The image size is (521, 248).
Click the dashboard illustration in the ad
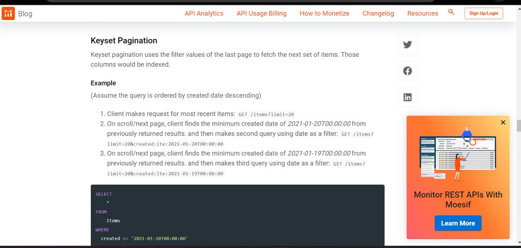pos(458,154)
